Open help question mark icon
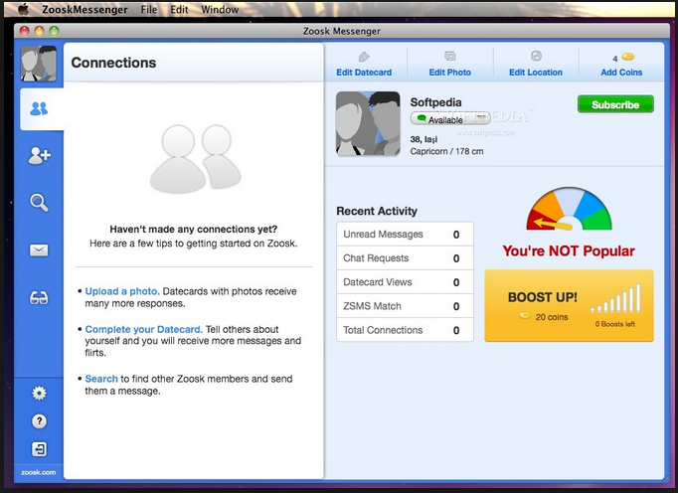This screenshot has width=678, height=493. tap(39, 421)
